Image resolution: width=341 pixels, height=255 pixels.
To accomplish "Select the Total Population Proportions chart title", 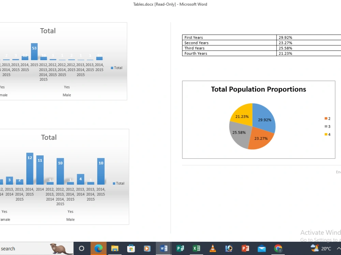I will coord(258,89).
